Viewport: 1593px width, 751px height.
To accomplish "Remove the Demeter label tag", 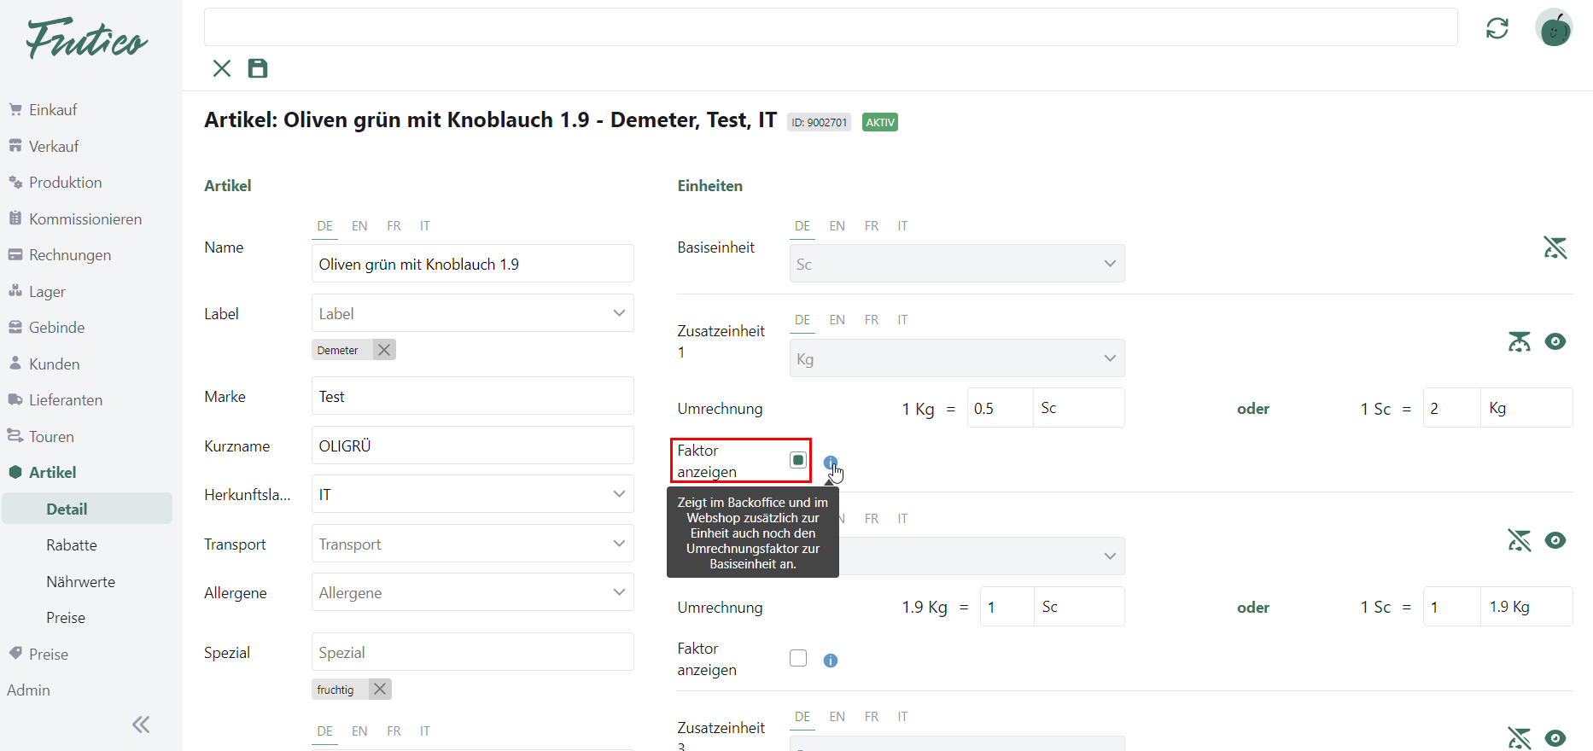I will click(384, 350).
